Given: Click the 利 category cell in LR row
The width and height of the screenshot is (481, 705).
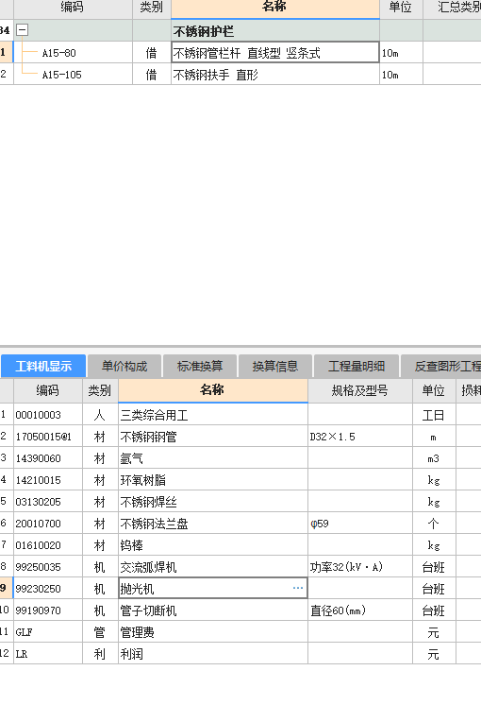Looking at the screenshot, I should pos(100,653).
